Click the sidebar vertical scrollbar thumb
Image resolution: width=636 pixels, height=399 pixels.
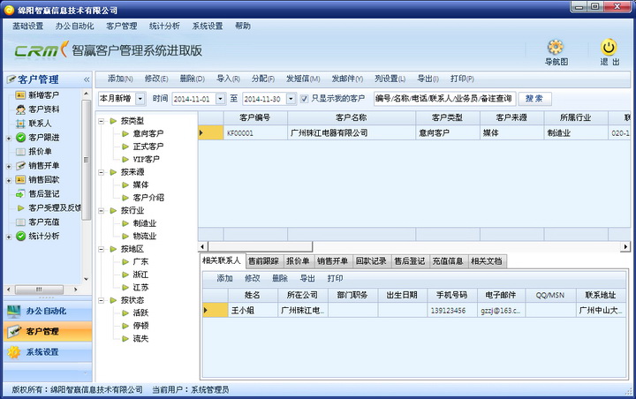click(x=86, y=160)
